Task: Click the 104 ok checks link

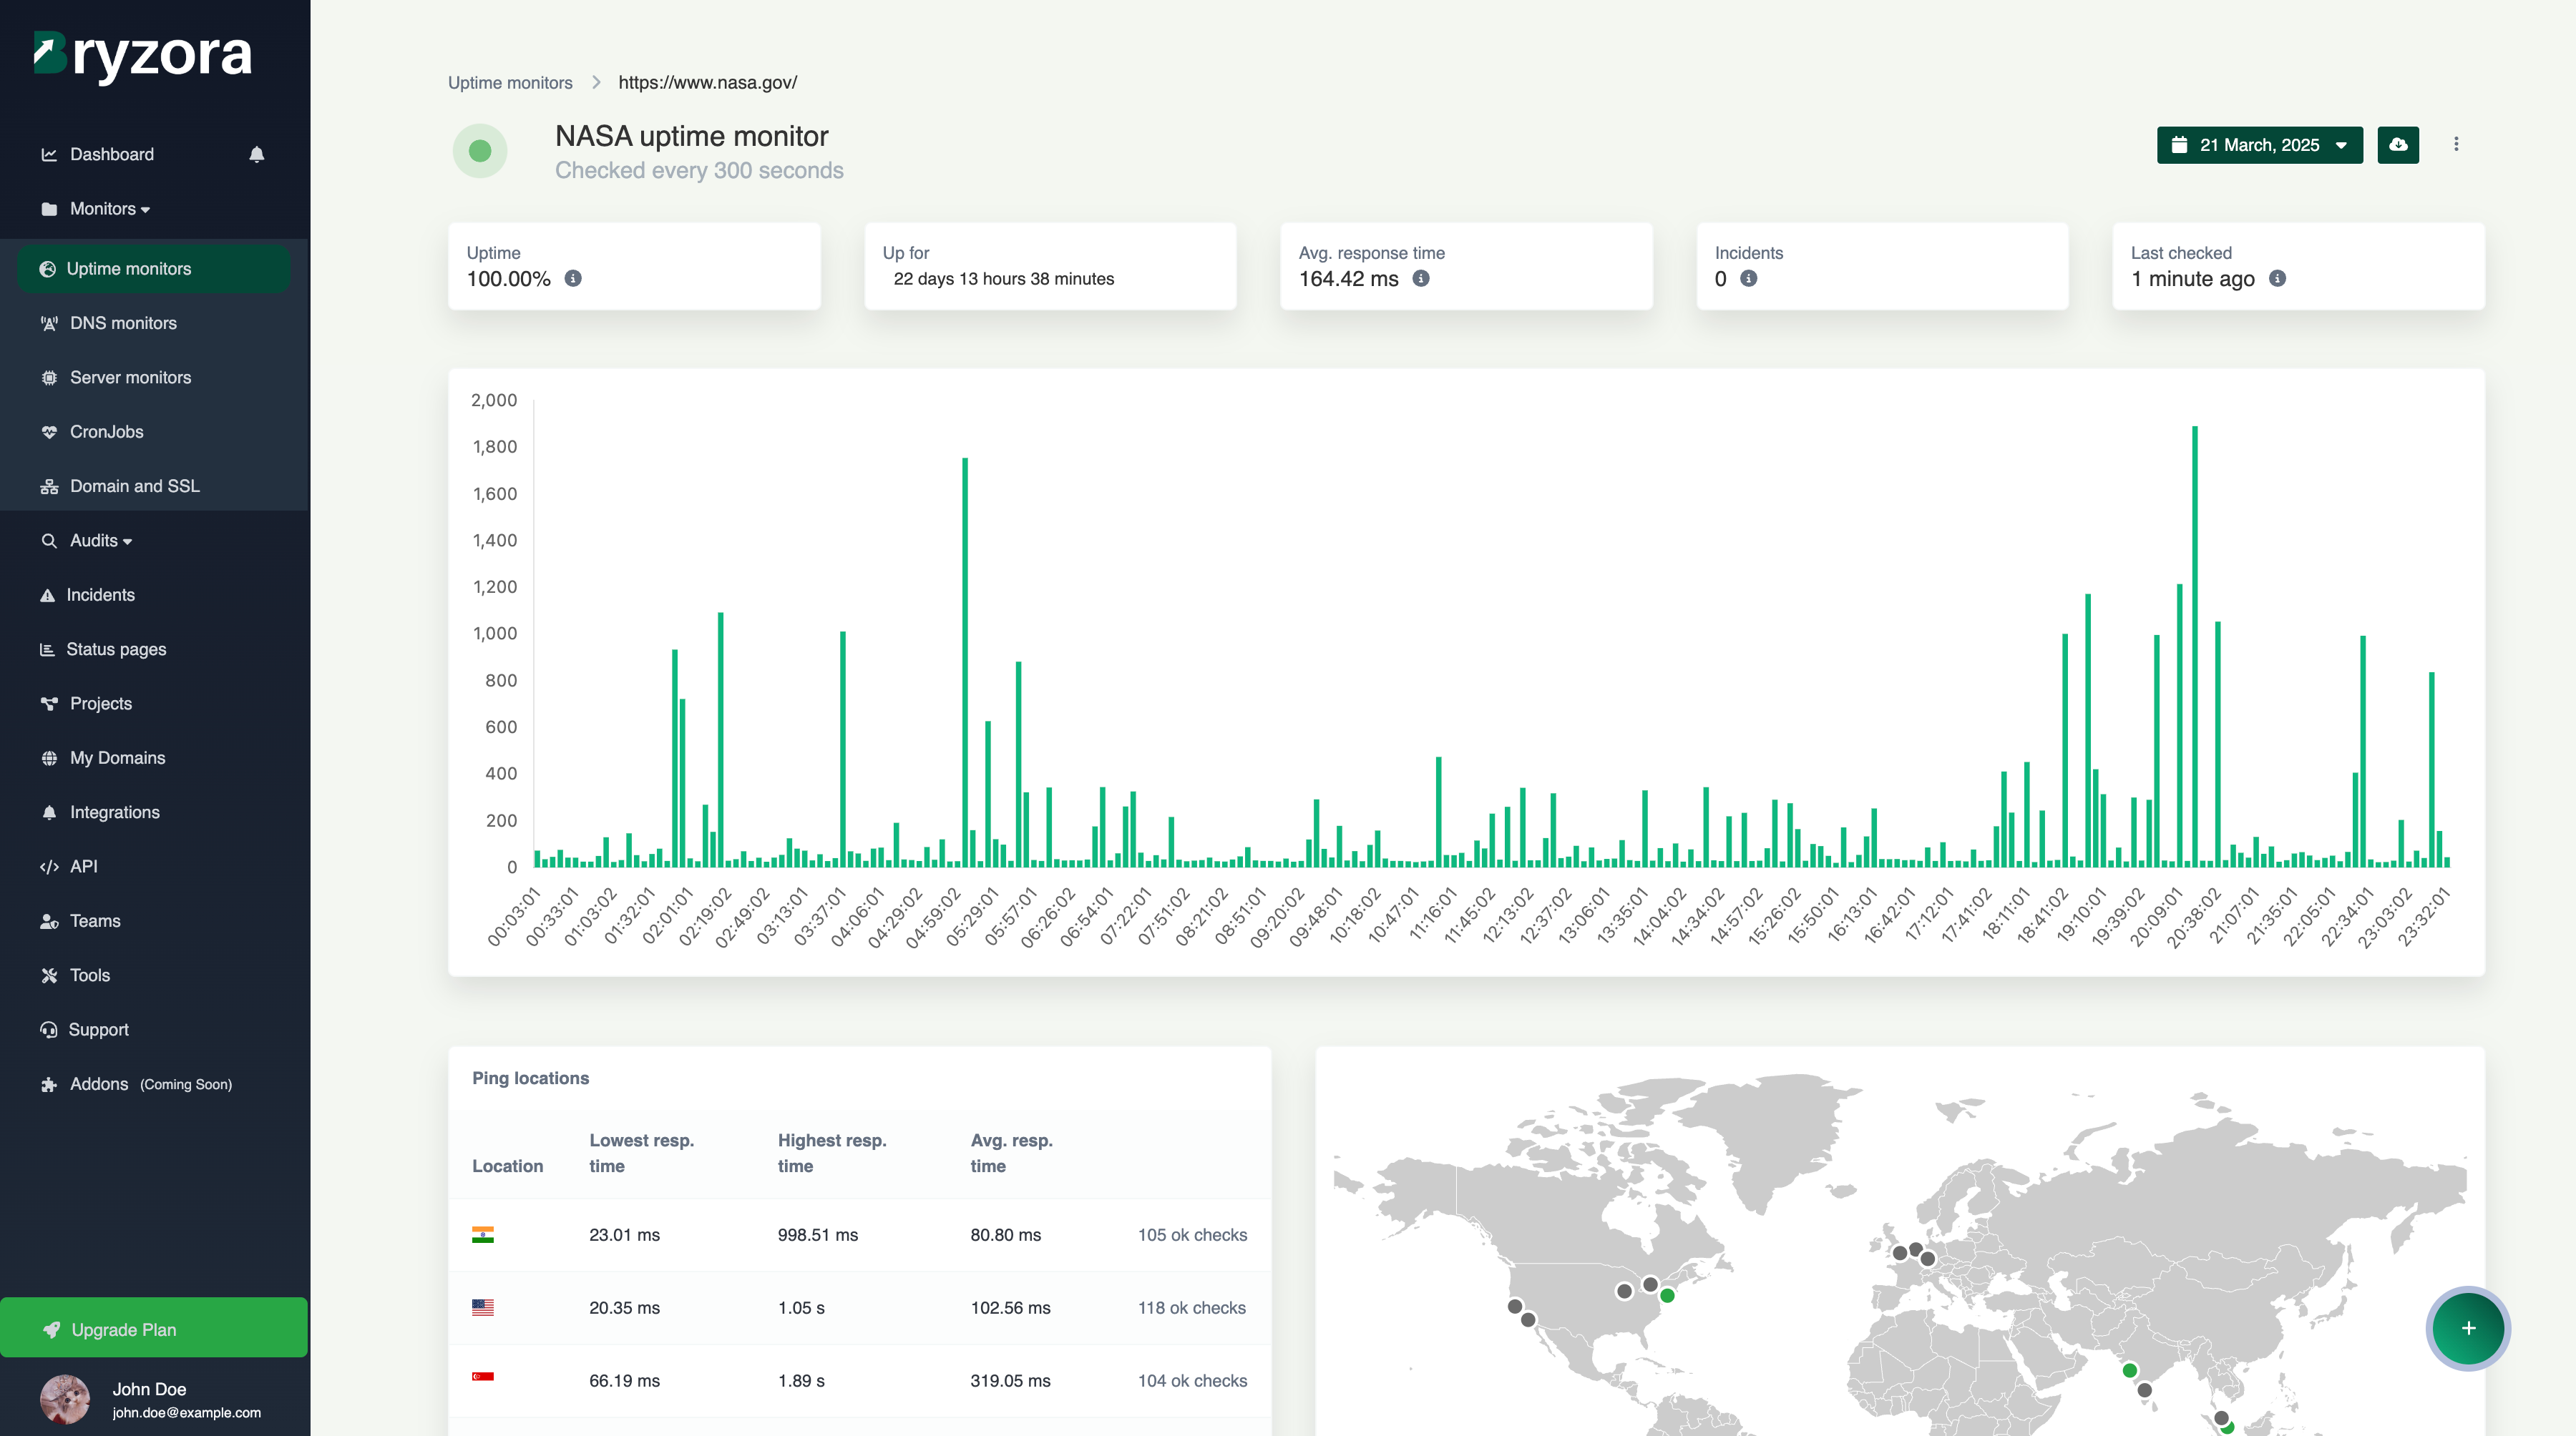Action: tap(1192, 1381)
